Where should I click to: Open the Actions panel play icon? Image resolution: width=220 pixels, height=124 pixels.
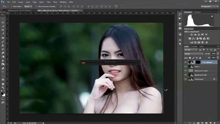pos(180,18)
